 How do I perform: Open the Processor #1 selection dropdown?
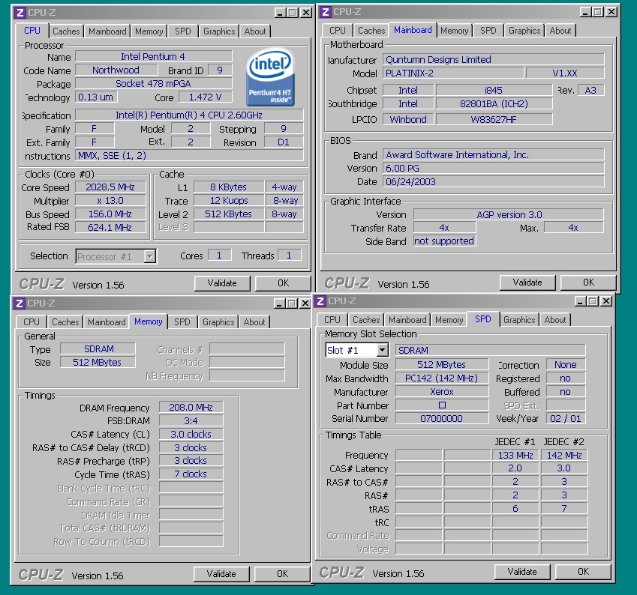(x=150, y=256)
